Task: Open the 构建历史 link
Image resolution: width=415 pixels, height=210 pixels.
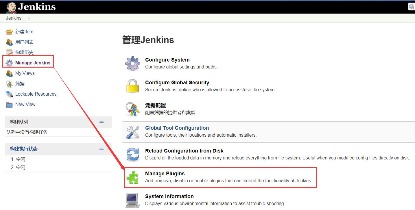Action: click(24, 52)
